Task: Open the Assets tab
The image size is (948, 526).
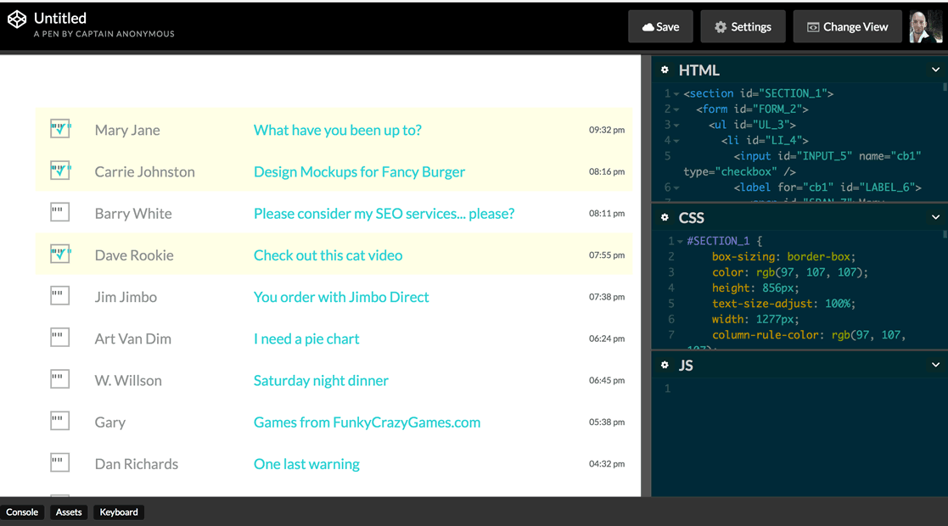Action: point(69,512)
